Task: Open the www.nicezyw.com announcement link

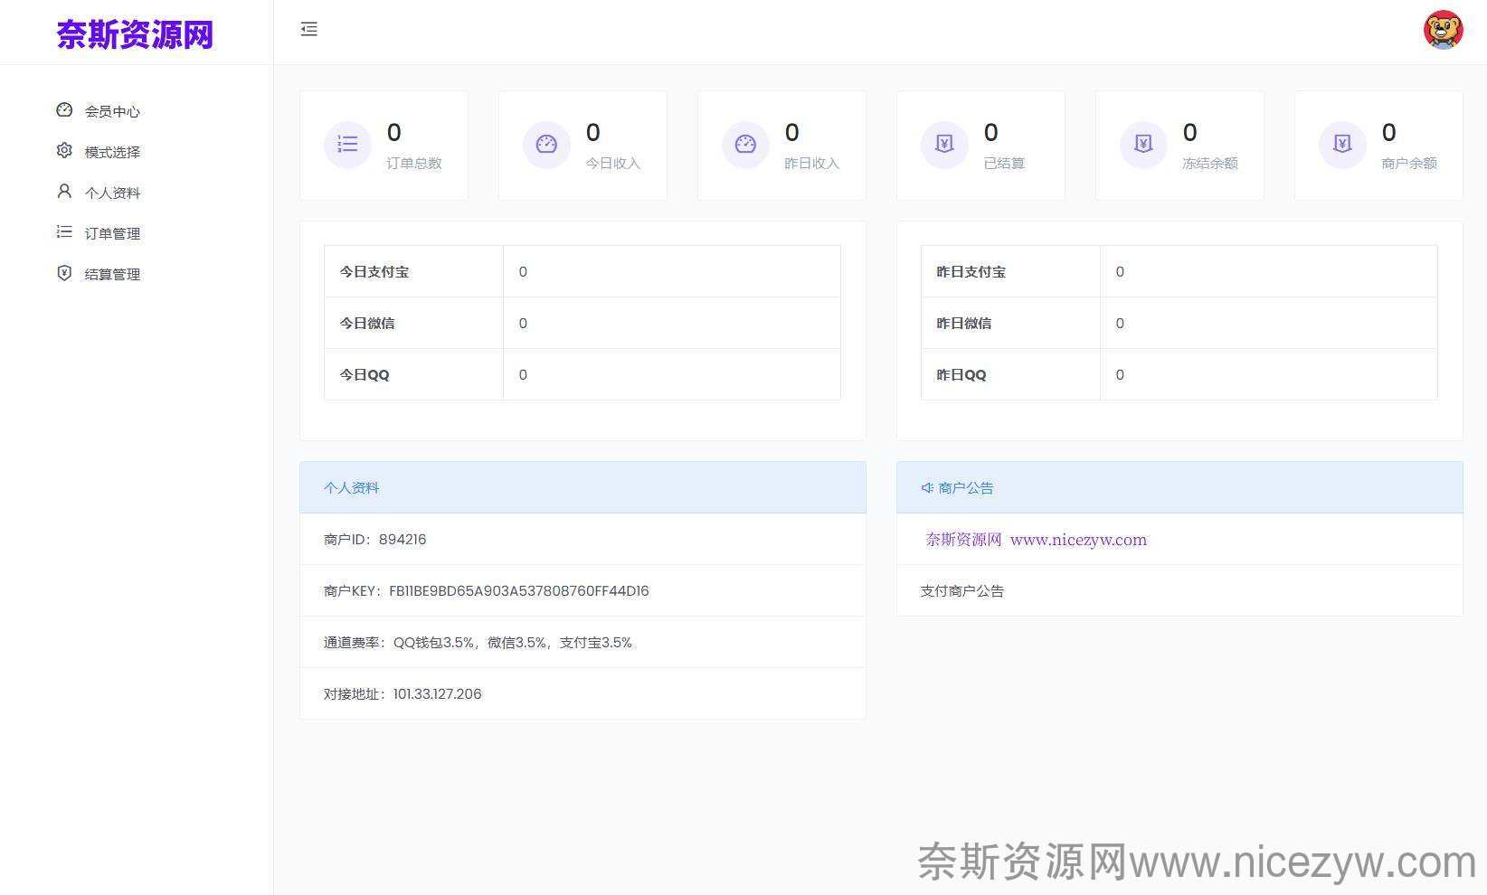Action: click(x=1077, y=540)
